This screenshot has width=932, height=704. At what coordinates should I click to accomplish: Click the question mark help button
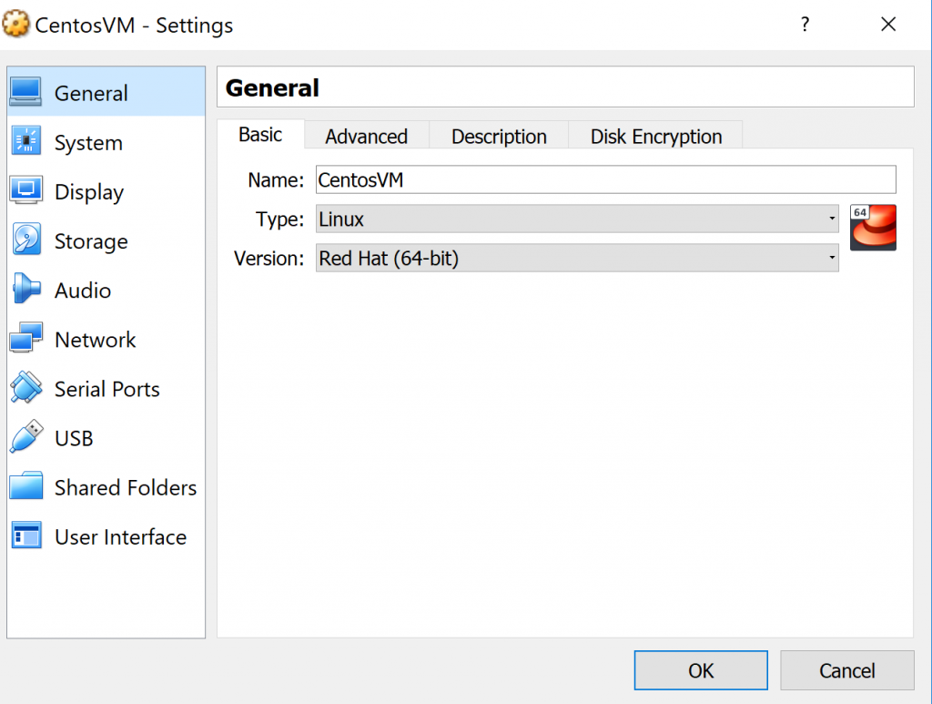pos(805,25)
